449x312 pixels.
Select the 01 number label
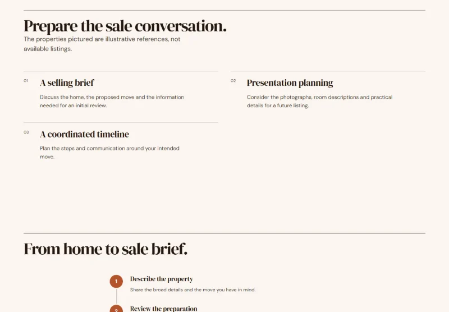click(x=26, y=81)
